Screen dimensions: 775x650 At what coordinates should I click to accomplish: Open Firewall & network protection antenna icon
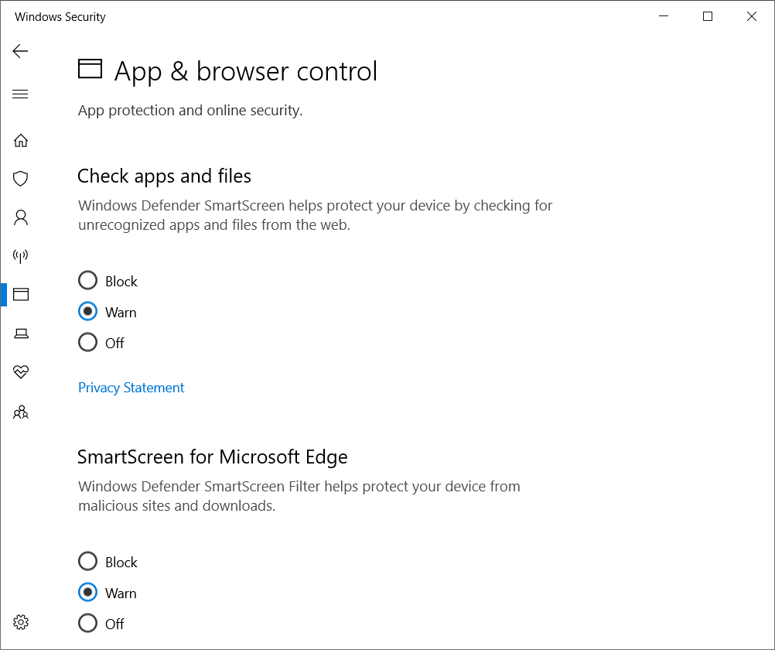tap(21, 256)
